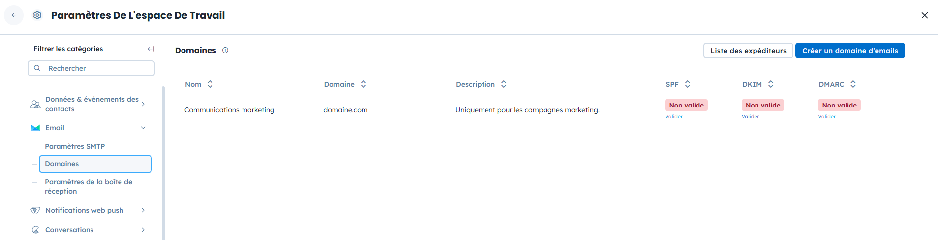Click the Conversations sidebar icon

(35, 230)
